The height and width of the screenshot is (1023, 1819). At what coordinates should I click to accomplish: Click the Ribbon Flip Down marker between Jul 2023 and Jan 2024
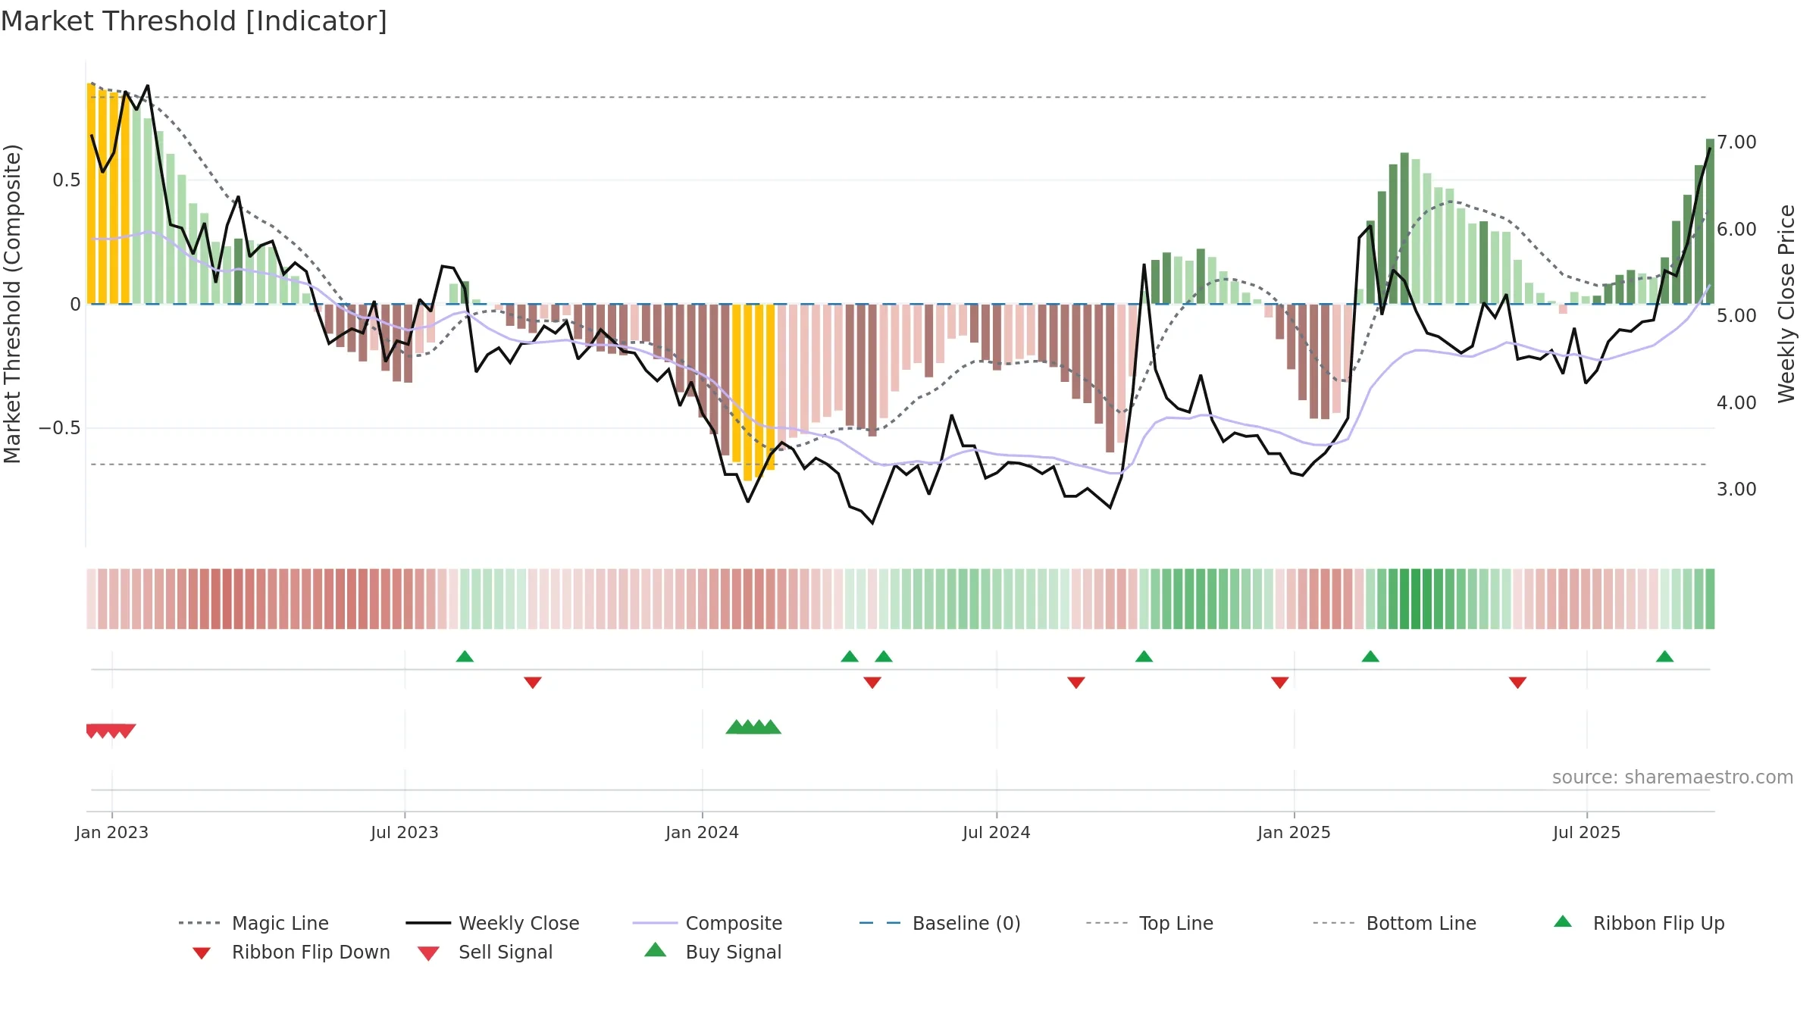(533, 683)
